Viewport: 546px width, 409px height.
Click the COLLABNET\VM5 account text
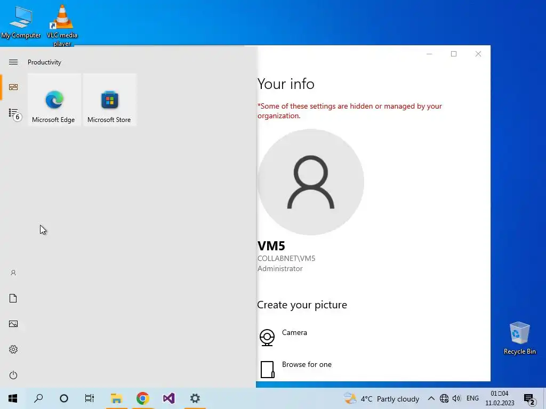pyautogui.click(x=286, y=258)
